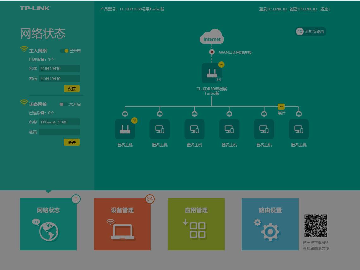360x270 pixels.
Task: Click main network name field 410410410
Action: [59, 69]
